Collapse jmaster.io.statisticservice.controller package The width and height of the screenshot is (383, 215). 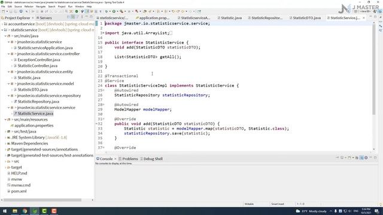(8, 54)
